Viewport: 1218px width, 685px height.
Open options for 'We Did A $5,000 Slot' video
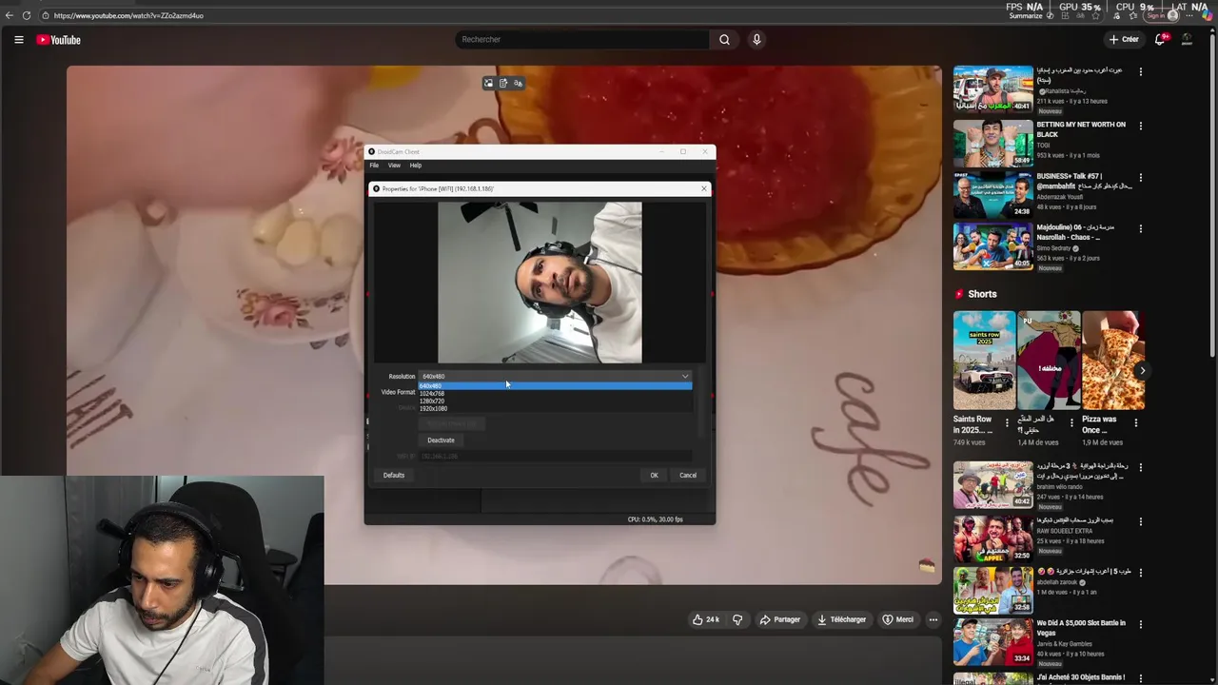[1140, 623]
